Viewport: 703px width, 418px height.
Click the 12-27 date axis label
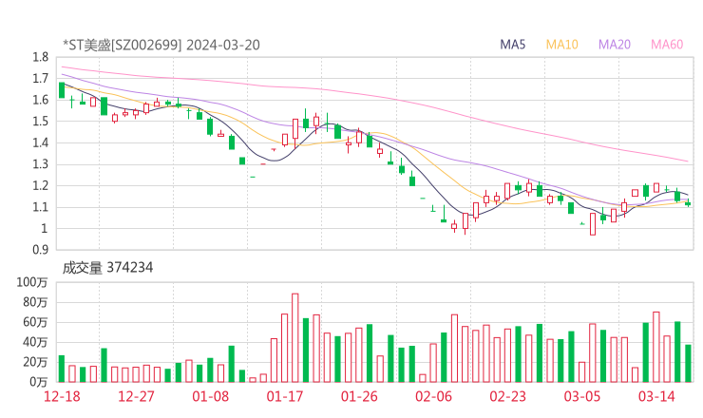(x=136, y=396)
